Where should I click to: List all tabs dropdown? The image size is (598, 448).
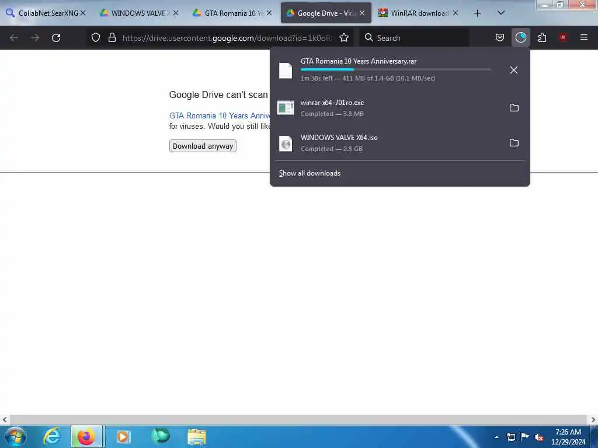point(501,13)
